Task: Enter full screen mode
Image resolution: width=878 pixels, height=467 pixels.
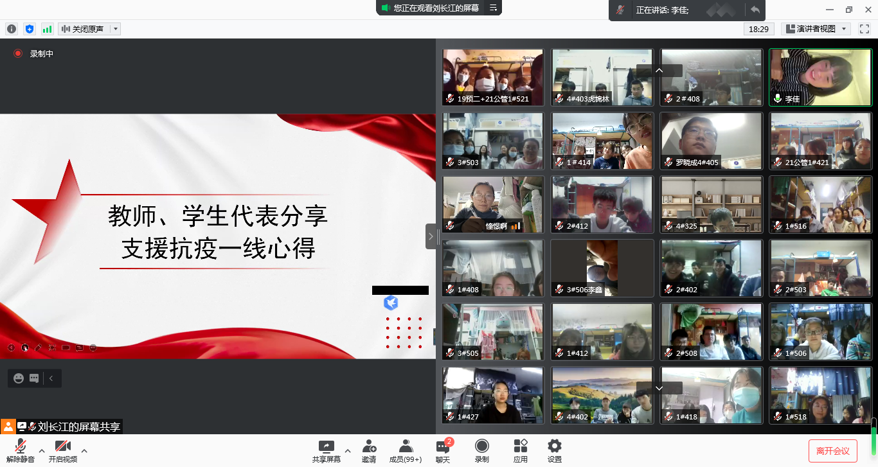Action: point(865,29)
